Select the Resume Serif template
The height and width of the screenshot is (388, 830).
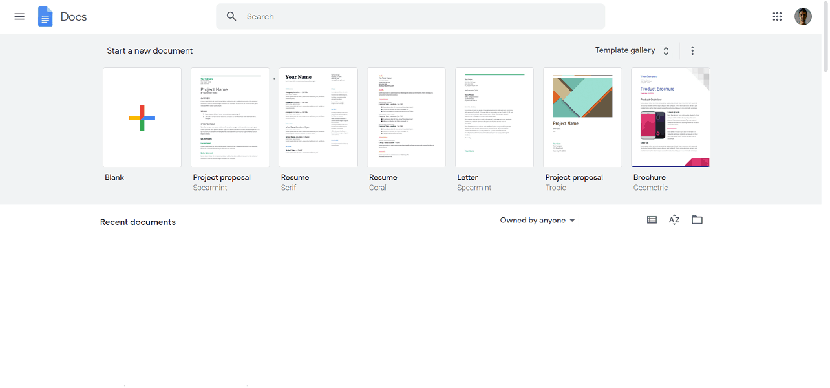pos(318,118)
